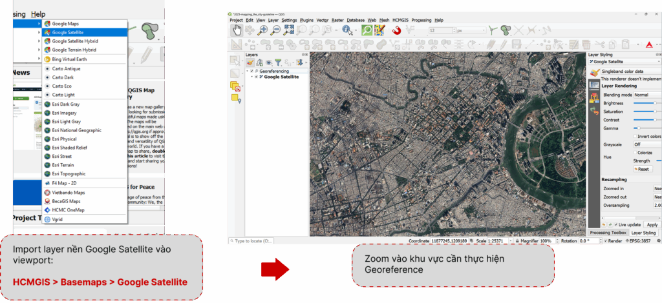Switch to the Layer Styling tab
This screenshot has height=303, width=662.
click(x=643, y=233)
